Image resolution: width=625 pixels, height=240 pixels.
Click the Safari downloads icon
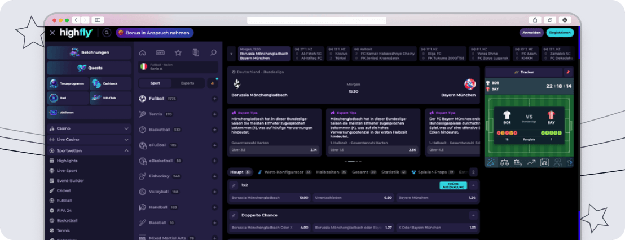point(565,20)
